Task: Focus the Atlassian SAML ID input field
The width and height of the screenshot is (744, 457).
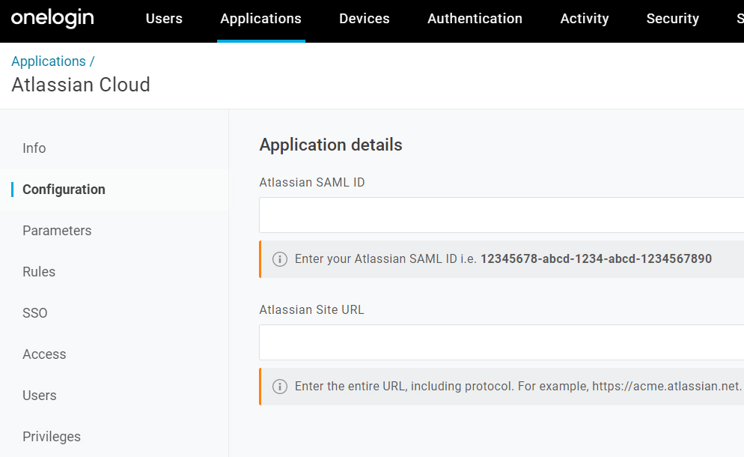Action: coord(501,215)
